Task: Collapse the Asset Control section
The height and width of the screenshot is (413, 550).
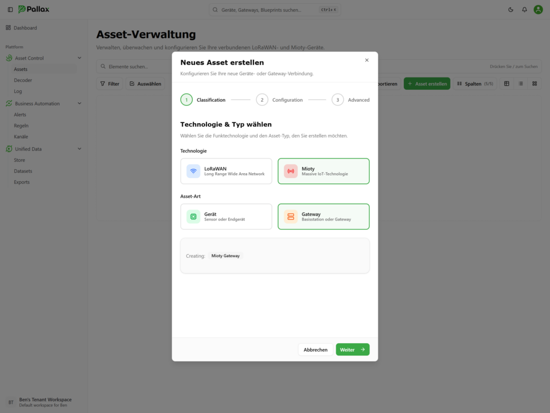Action: pos(79,58)
